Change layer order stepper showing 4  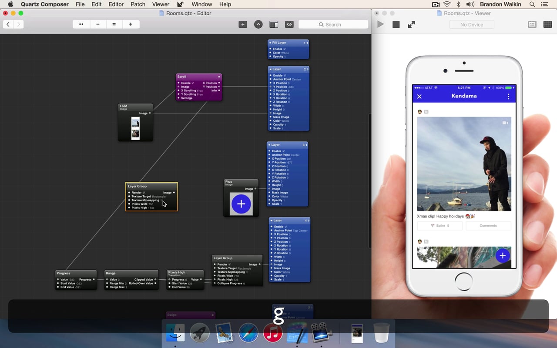click(x=309, y=221)
